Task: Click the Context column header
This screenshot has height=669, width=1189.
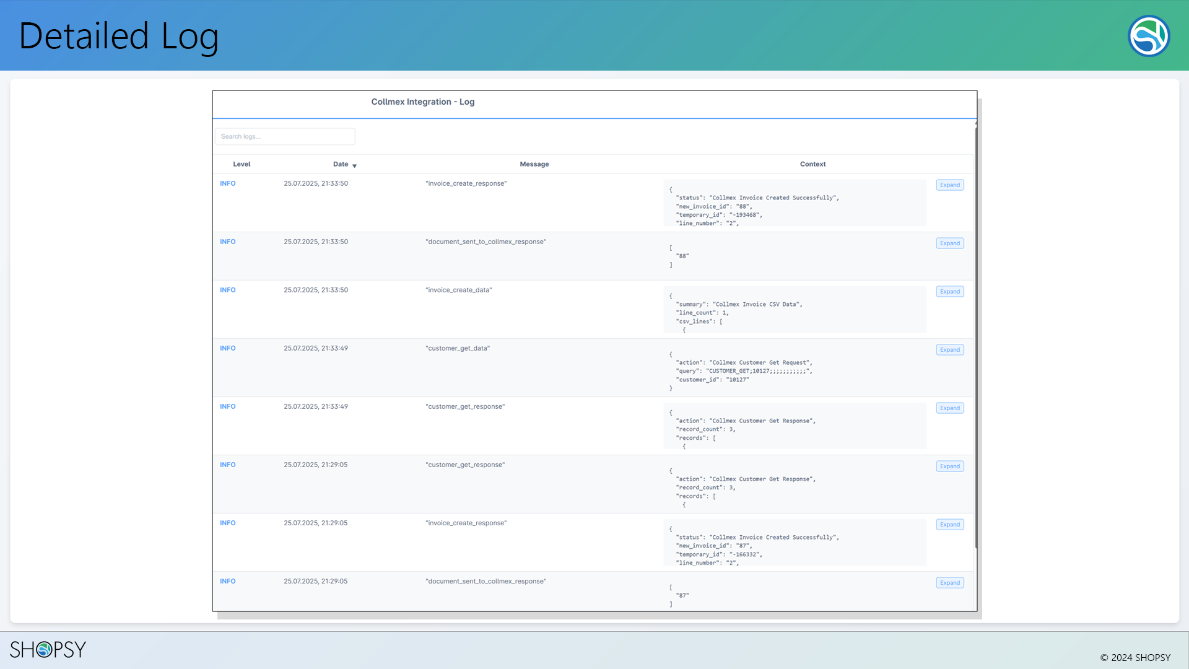Action: tap(812, 164)
